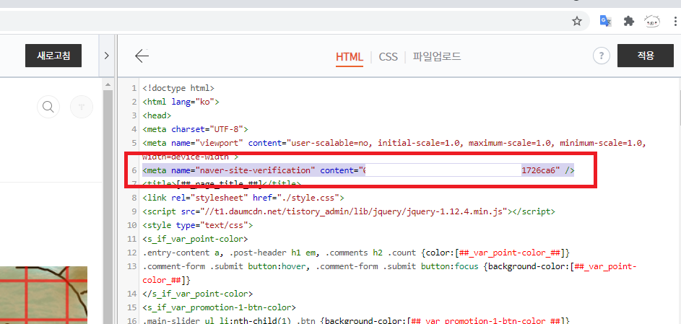The height and width of the screenshot is (324, 681).
Task: Open the Google Translate extension icon
Action: (x=605, y=21)
